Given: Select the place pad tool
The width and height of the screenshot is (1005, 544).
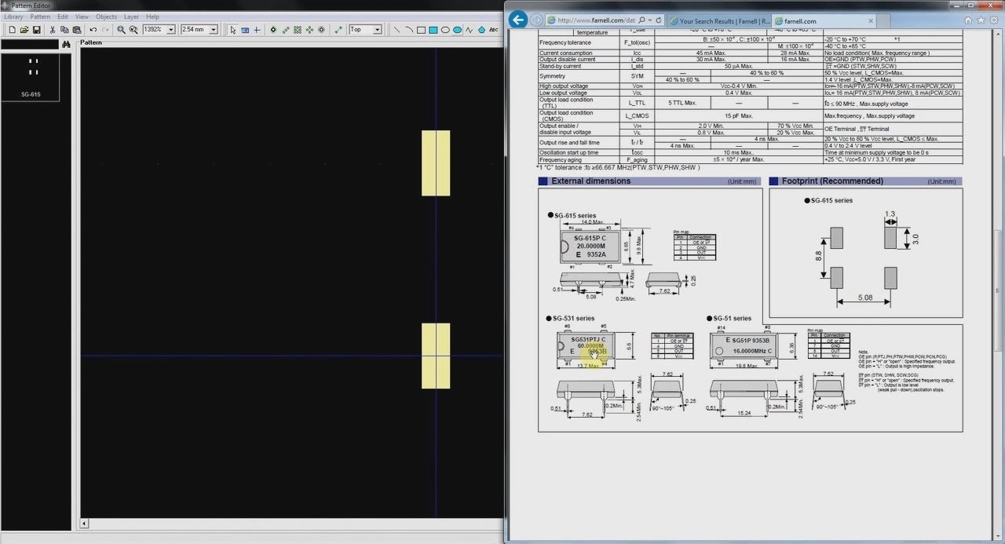Looking at the screenshot, I should point(273,30).
